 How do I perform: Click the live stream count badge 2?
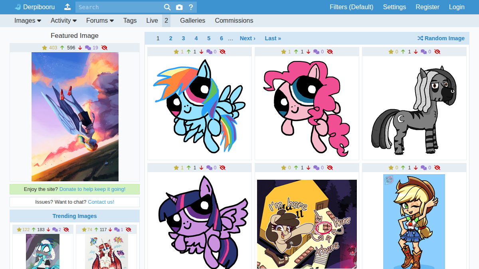tap(166, 20)
